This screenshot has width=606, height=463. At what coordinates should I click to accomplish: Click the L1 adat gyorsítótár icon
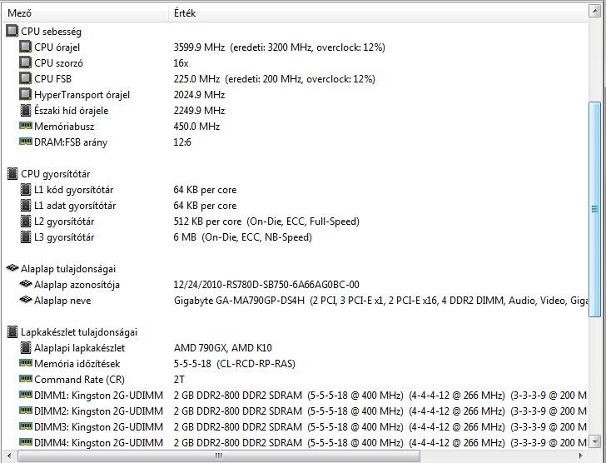(26, 206)
